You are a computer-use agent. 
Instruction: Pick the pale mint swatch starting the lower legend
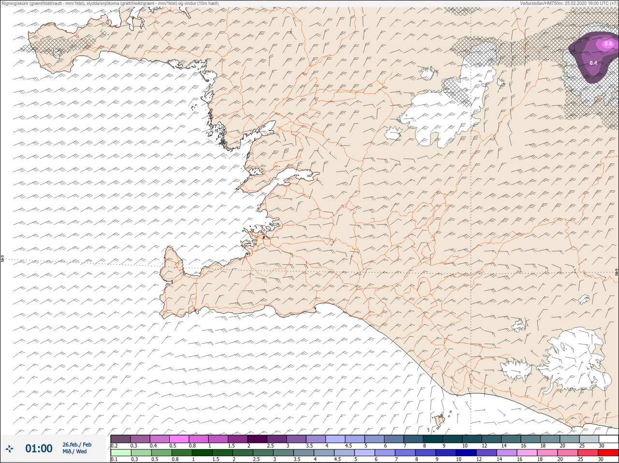[x=121, y=453]
